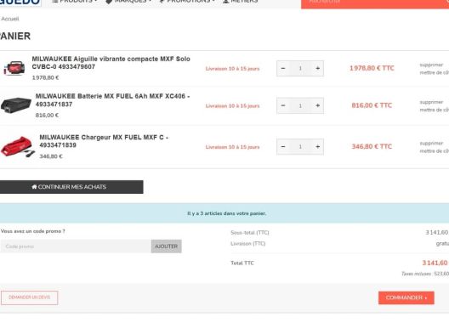
Task: Increase quantity of Batterie MX FUEL 6Ah
Action: point(317,105)
